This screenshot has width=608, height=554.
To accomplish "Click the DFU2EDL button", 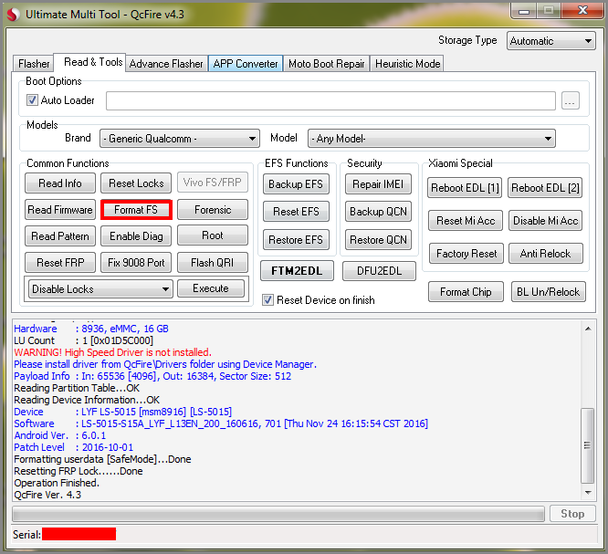I will [x=379, y=270].
